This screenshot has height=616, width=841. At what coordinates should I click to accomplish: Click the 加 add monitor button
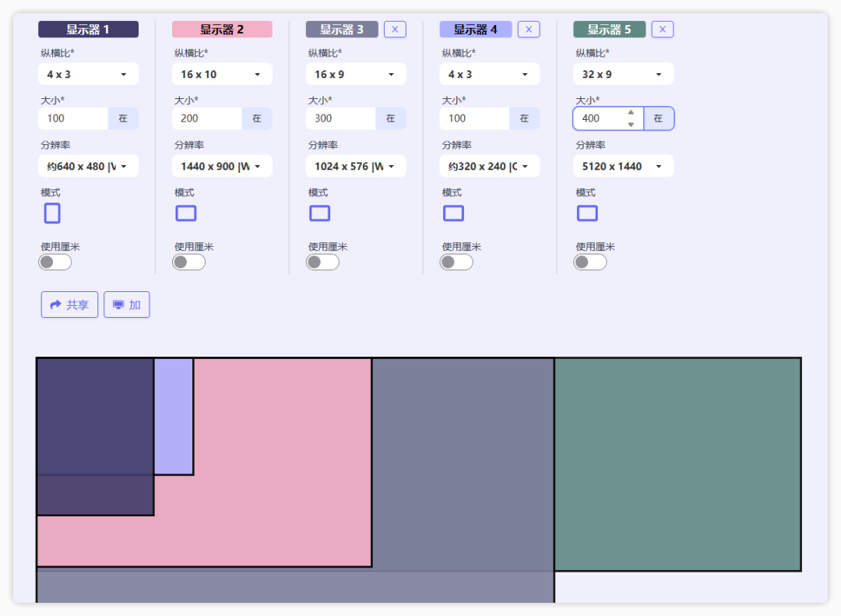click(x=126, y=304)
